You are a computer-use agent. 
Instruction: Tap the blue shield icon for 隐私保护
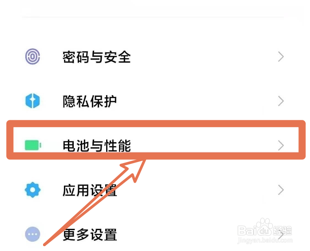click(x=32, y=101)
